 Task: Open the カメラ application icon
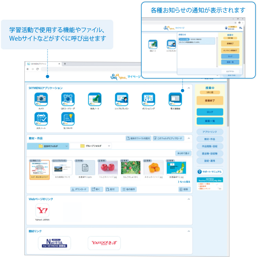(41, 99)
